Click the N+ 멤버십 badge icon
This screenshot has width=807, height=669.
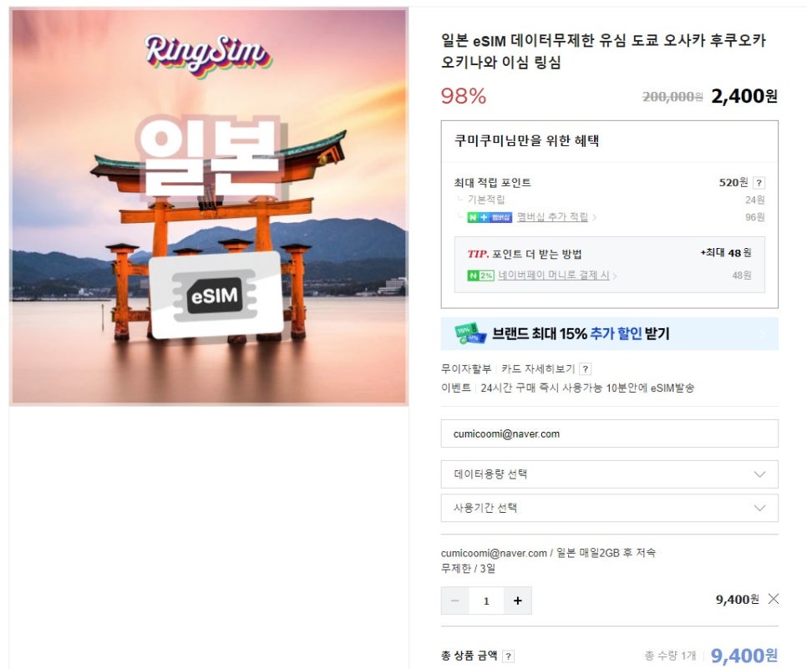pos(490,217)
